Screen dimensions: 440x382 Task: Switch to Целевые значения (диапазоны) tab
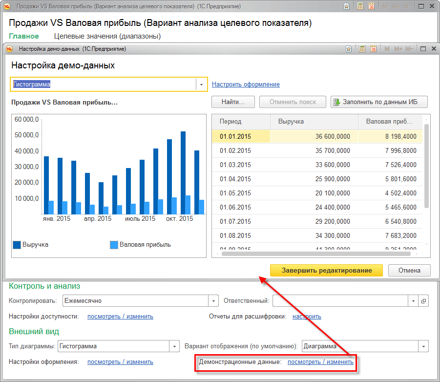coord(107,36)
